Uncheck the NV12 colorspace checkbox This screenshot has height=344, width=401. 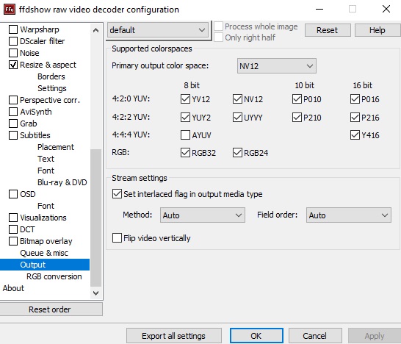pyautogui.click(x=237, y=98)
